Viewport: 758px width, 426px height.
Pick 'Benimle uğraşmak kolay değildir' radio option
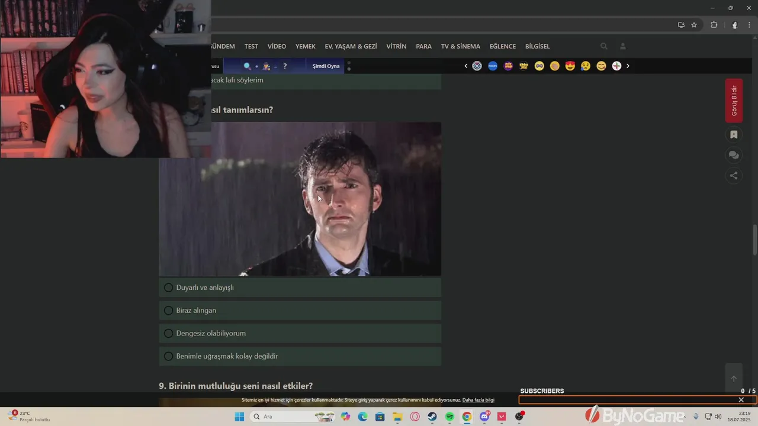coord(300,356)
